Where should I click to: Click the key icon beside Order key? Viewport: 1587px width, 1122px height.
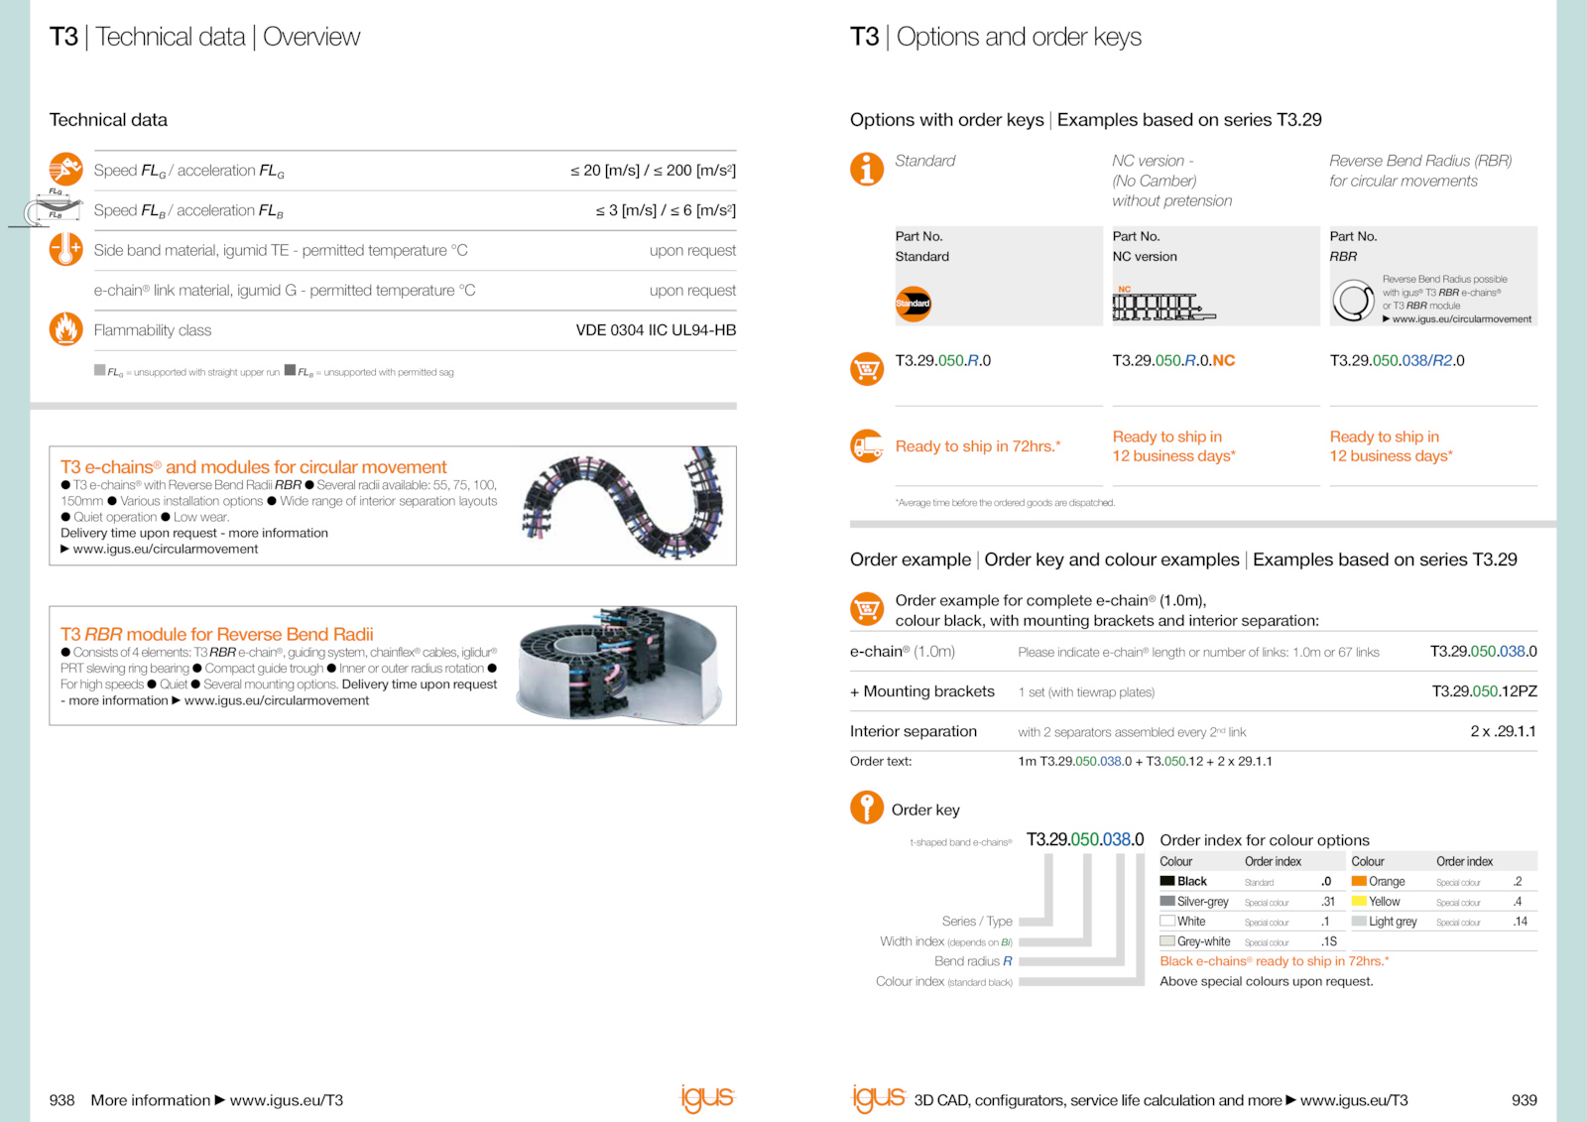[866, 808]
